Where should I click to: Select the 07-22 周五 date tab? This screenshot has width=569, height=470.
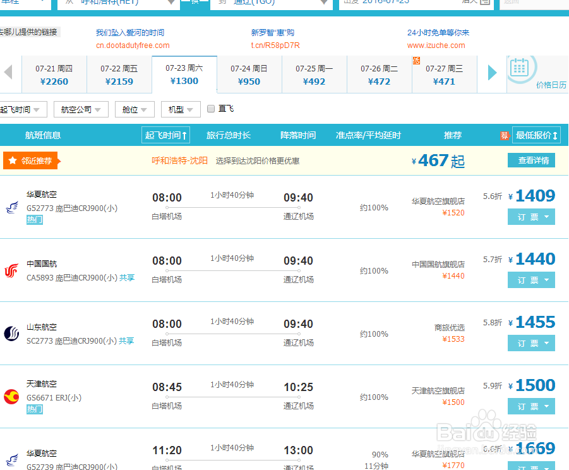click(119, 75)
